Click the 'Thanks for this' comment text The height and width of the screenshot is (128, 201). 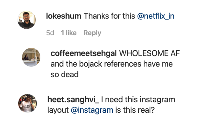109,16
